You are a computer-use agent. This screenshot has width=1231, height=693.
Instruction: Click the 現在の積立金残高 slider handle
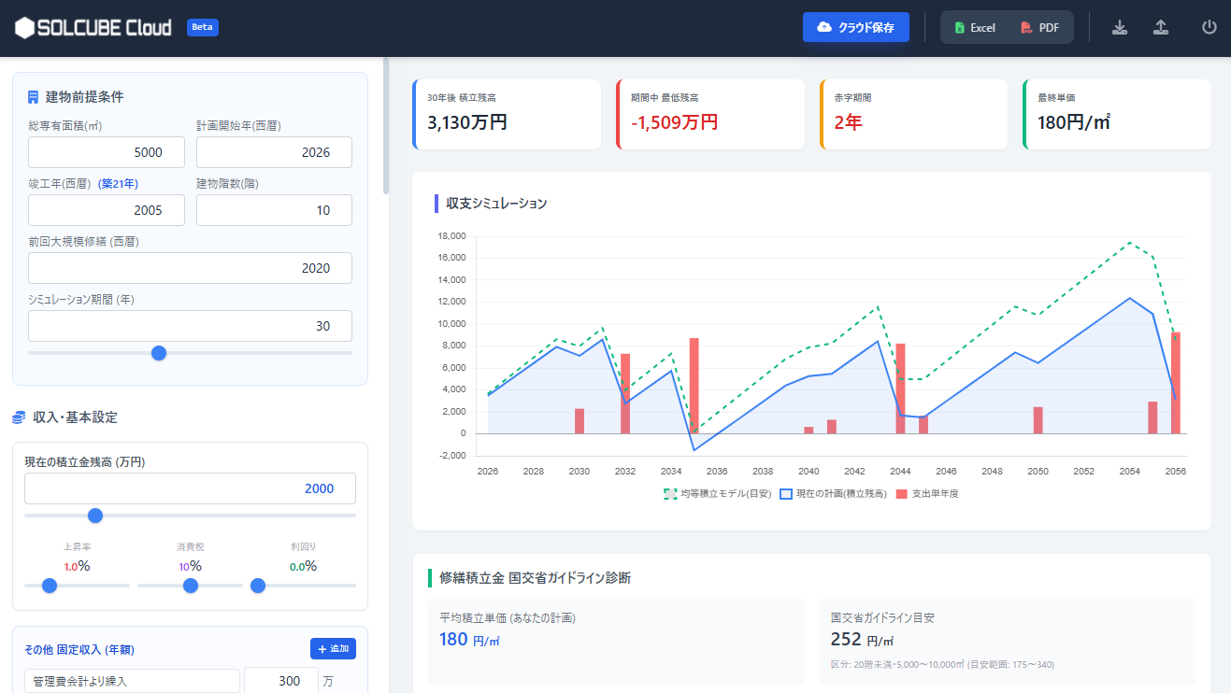[94, 516]
